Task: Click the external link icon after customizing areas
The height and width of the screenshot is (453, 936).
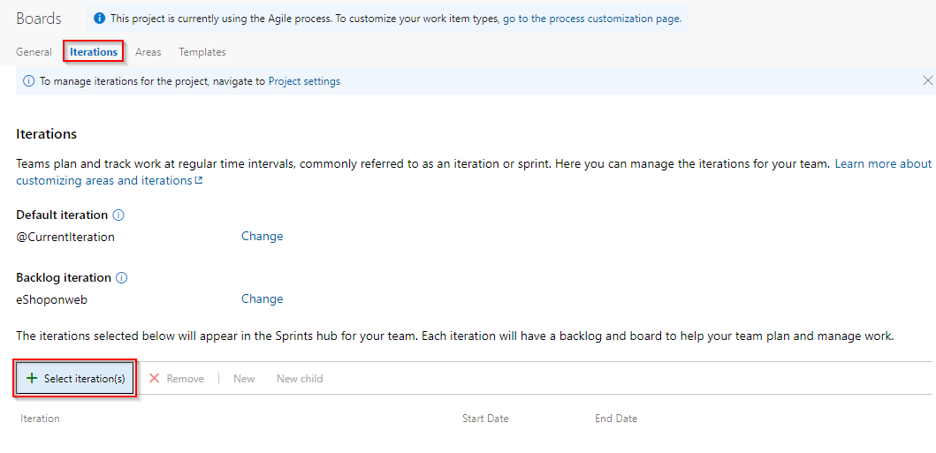Action: coord(199,180)
